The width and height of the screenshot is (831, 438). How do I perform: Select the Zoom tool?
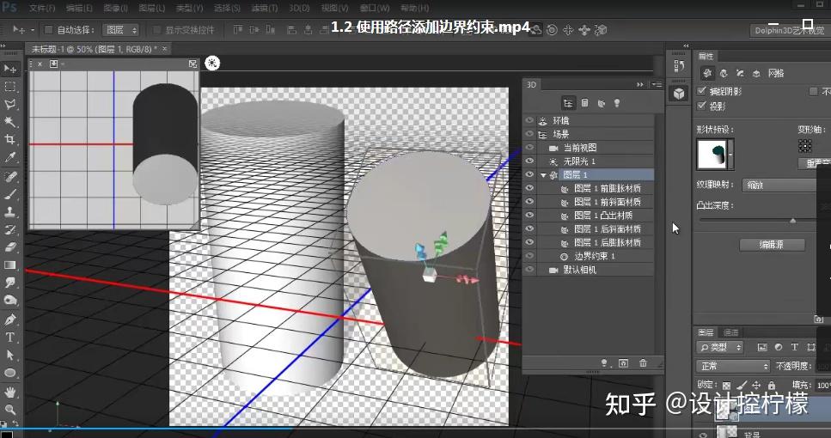tap(10, 410)
